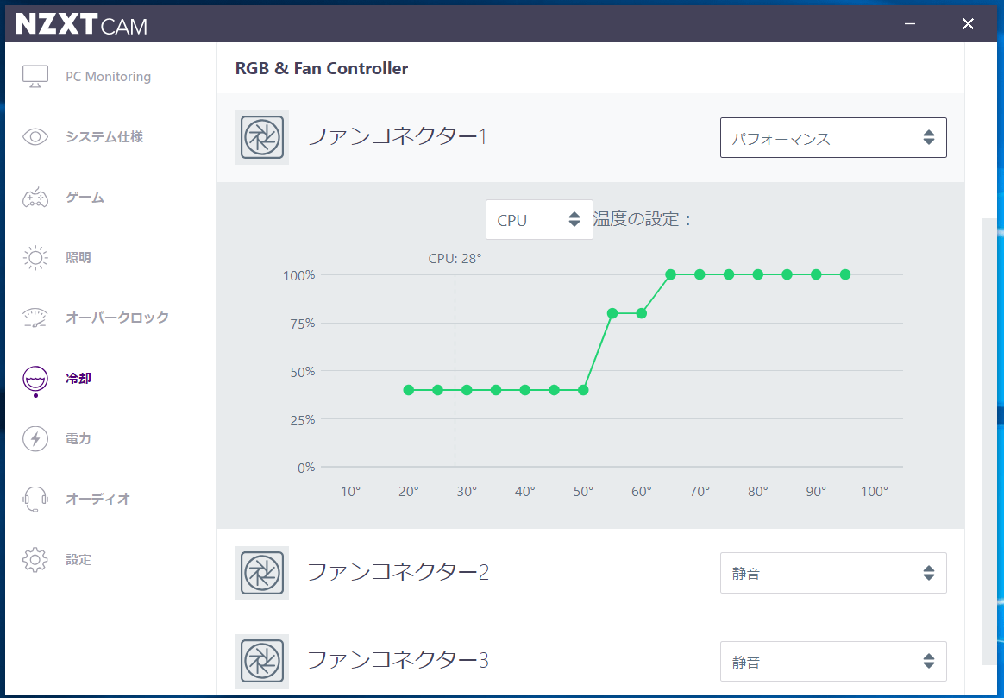Click the fan icon of ファンコネクター1
The height and width of the screenshot is (698, 1004).
tap(261, 137)
